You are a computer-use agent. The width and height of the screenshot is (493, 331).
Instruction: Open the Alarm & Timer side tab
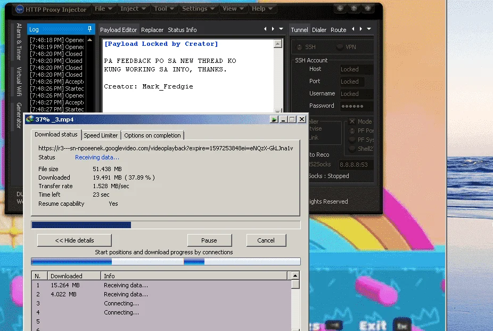tap(19, 42)
